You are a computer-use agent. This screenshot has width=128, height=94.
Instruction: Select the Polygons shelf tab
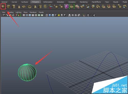36,2
